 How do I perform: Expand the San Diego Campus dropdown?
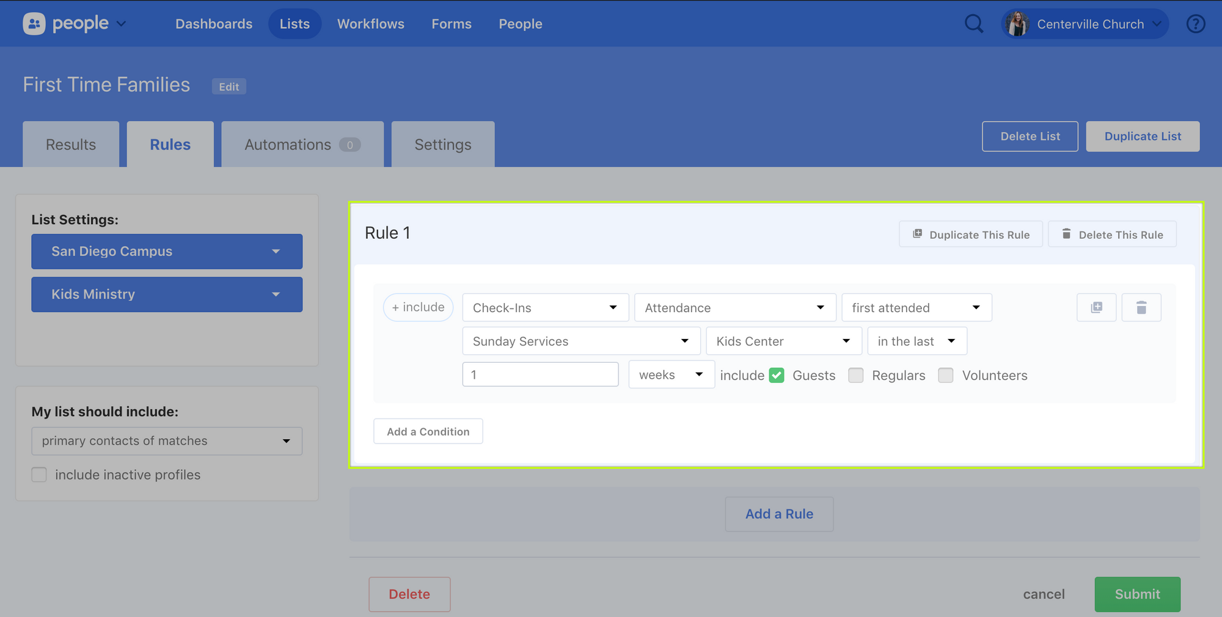[x=167, y=252]
